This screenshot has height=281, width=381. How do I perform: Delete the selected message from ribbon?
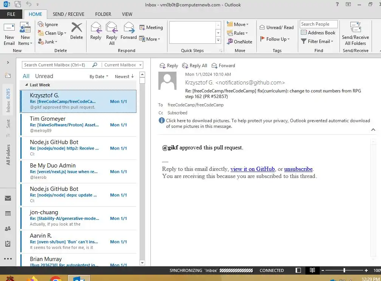point(76,31)
